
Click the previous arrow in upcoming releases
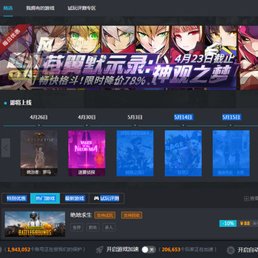tap(6, 148)
